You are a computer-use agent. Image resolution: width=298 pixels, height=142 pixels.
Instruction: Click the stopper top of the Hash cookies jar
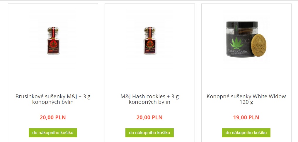[150, 30]
